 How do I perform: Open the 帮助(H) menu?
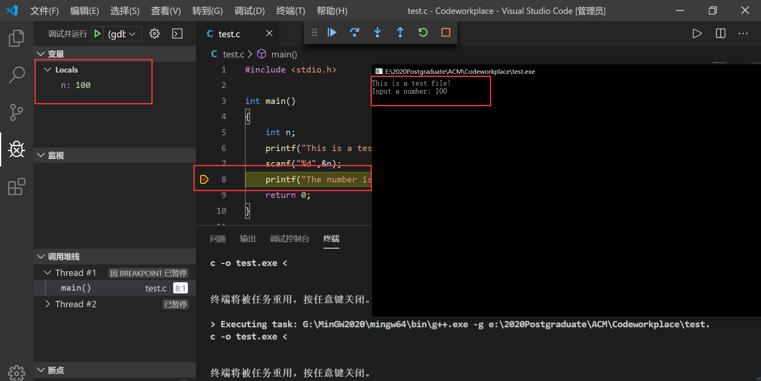tap(332, 11)
